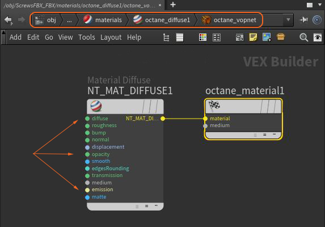This screenshot has height=227, width=325.
Task: Click the edgesRounding input connector
Action: (x=87, y=169)
